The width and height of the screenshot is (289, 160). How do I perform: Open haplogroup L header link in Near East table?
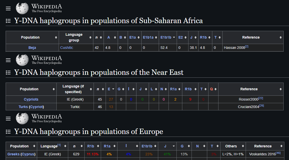tap(152, 89)
